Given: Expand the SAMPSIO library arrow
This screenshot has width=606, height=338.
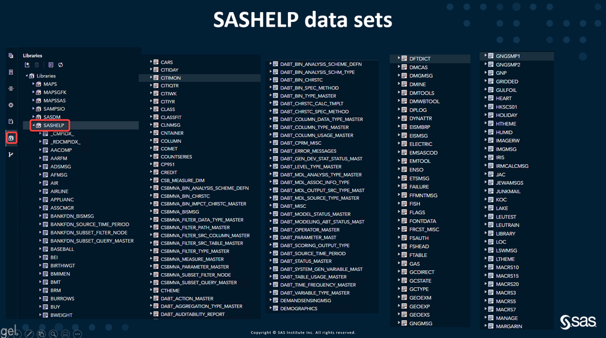Looking at the screenshot, I should click(x=33, y=109).
